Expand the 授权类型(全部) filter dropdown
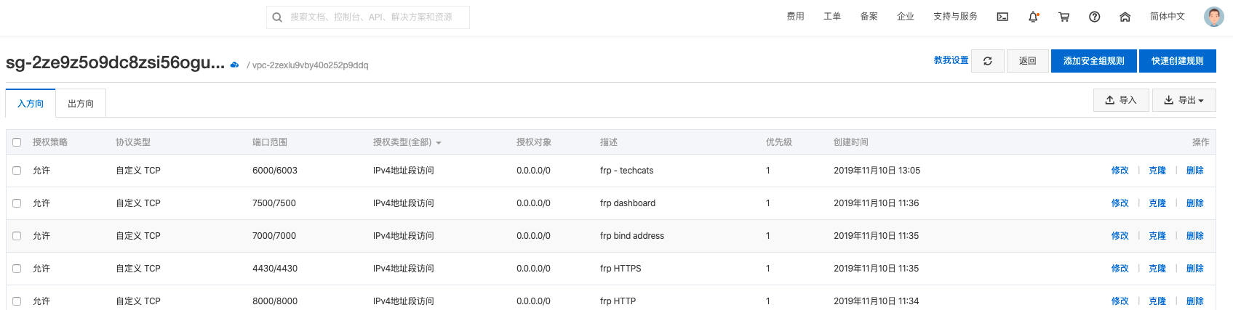 coord(407,142)
